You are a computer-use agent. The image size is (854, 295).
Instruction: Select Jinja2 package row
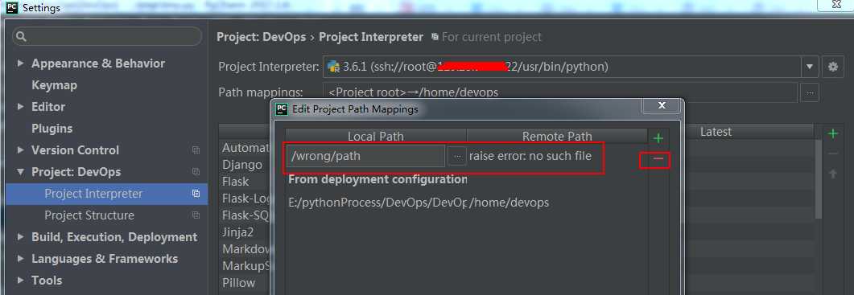coord(238,231)
